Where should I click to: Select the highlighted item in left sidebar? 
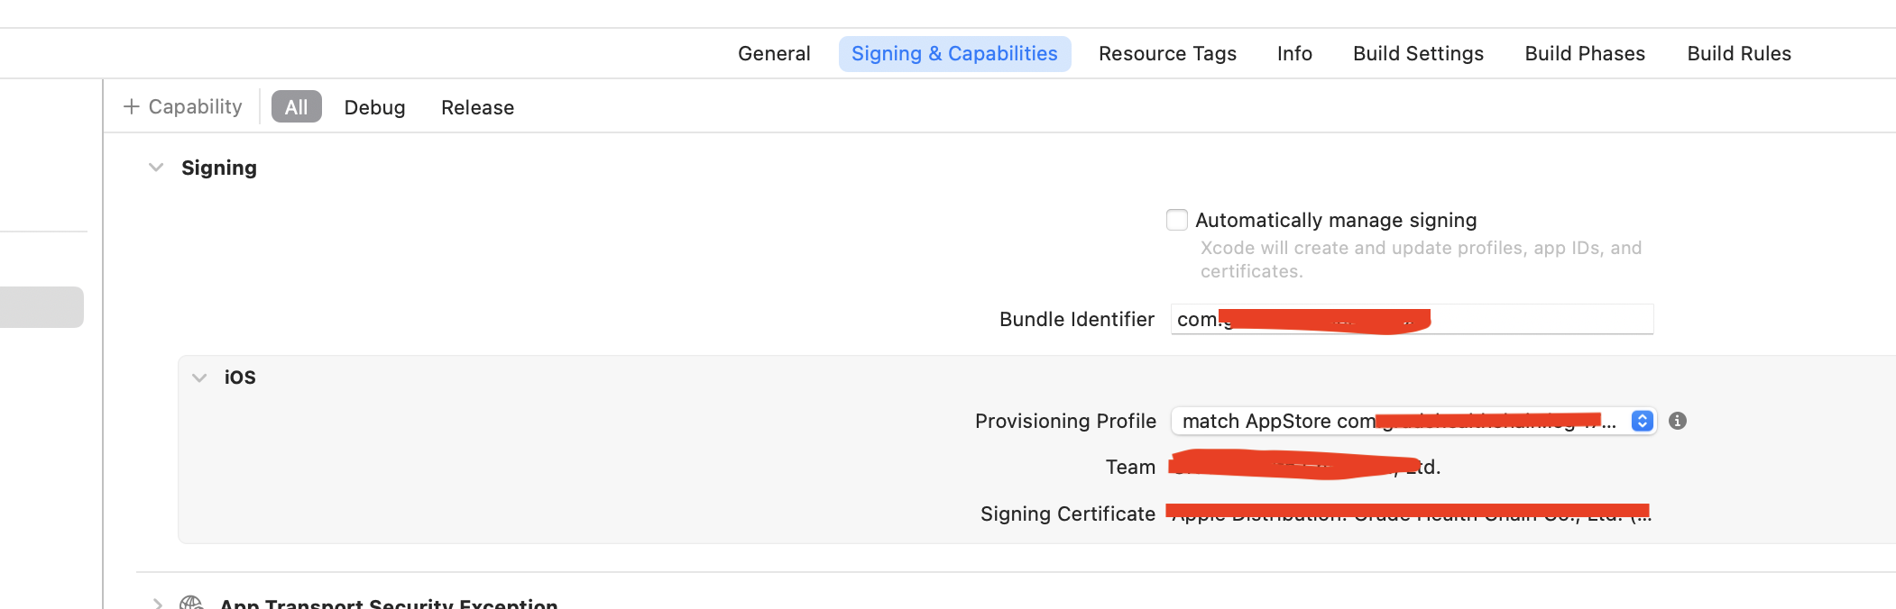[41, 307]
